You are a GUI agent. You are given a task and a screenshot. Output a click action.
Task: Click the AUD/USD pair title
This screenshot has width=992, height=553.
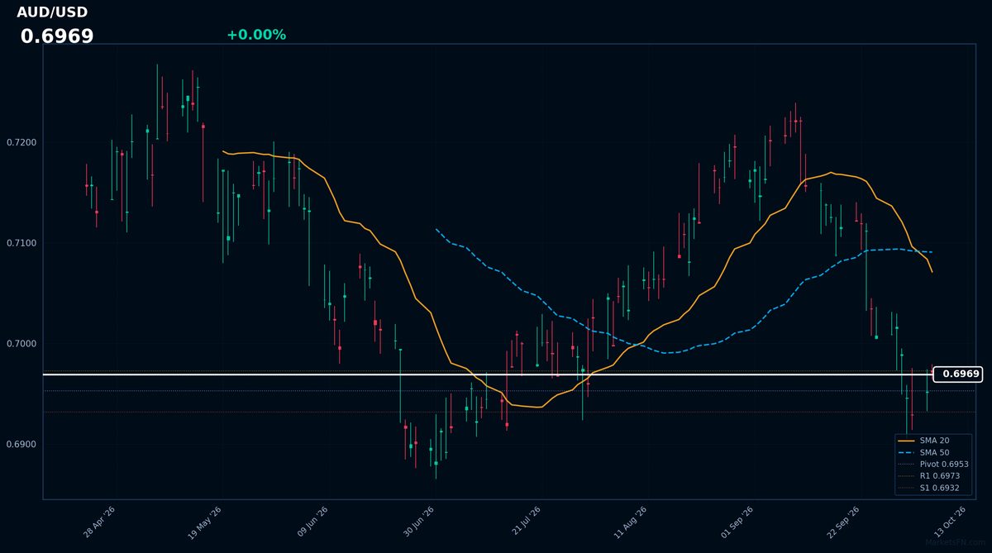click(x=52, y=12)
